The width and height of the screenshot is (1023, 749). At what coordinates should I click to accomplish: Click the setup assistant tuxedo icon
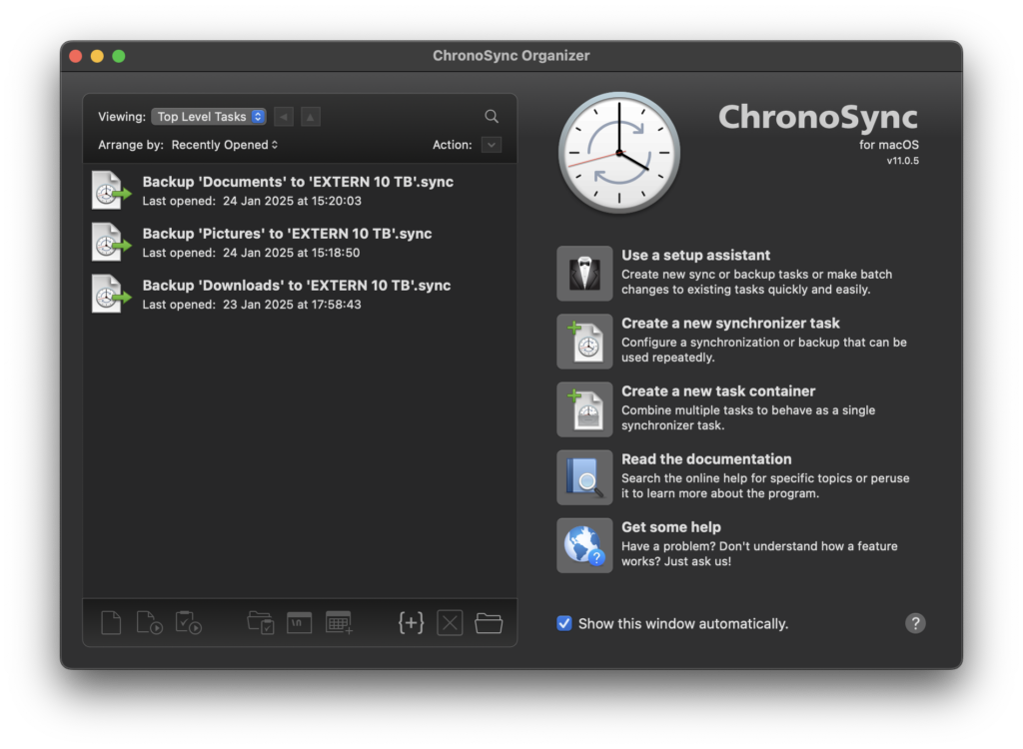[584, 274]
